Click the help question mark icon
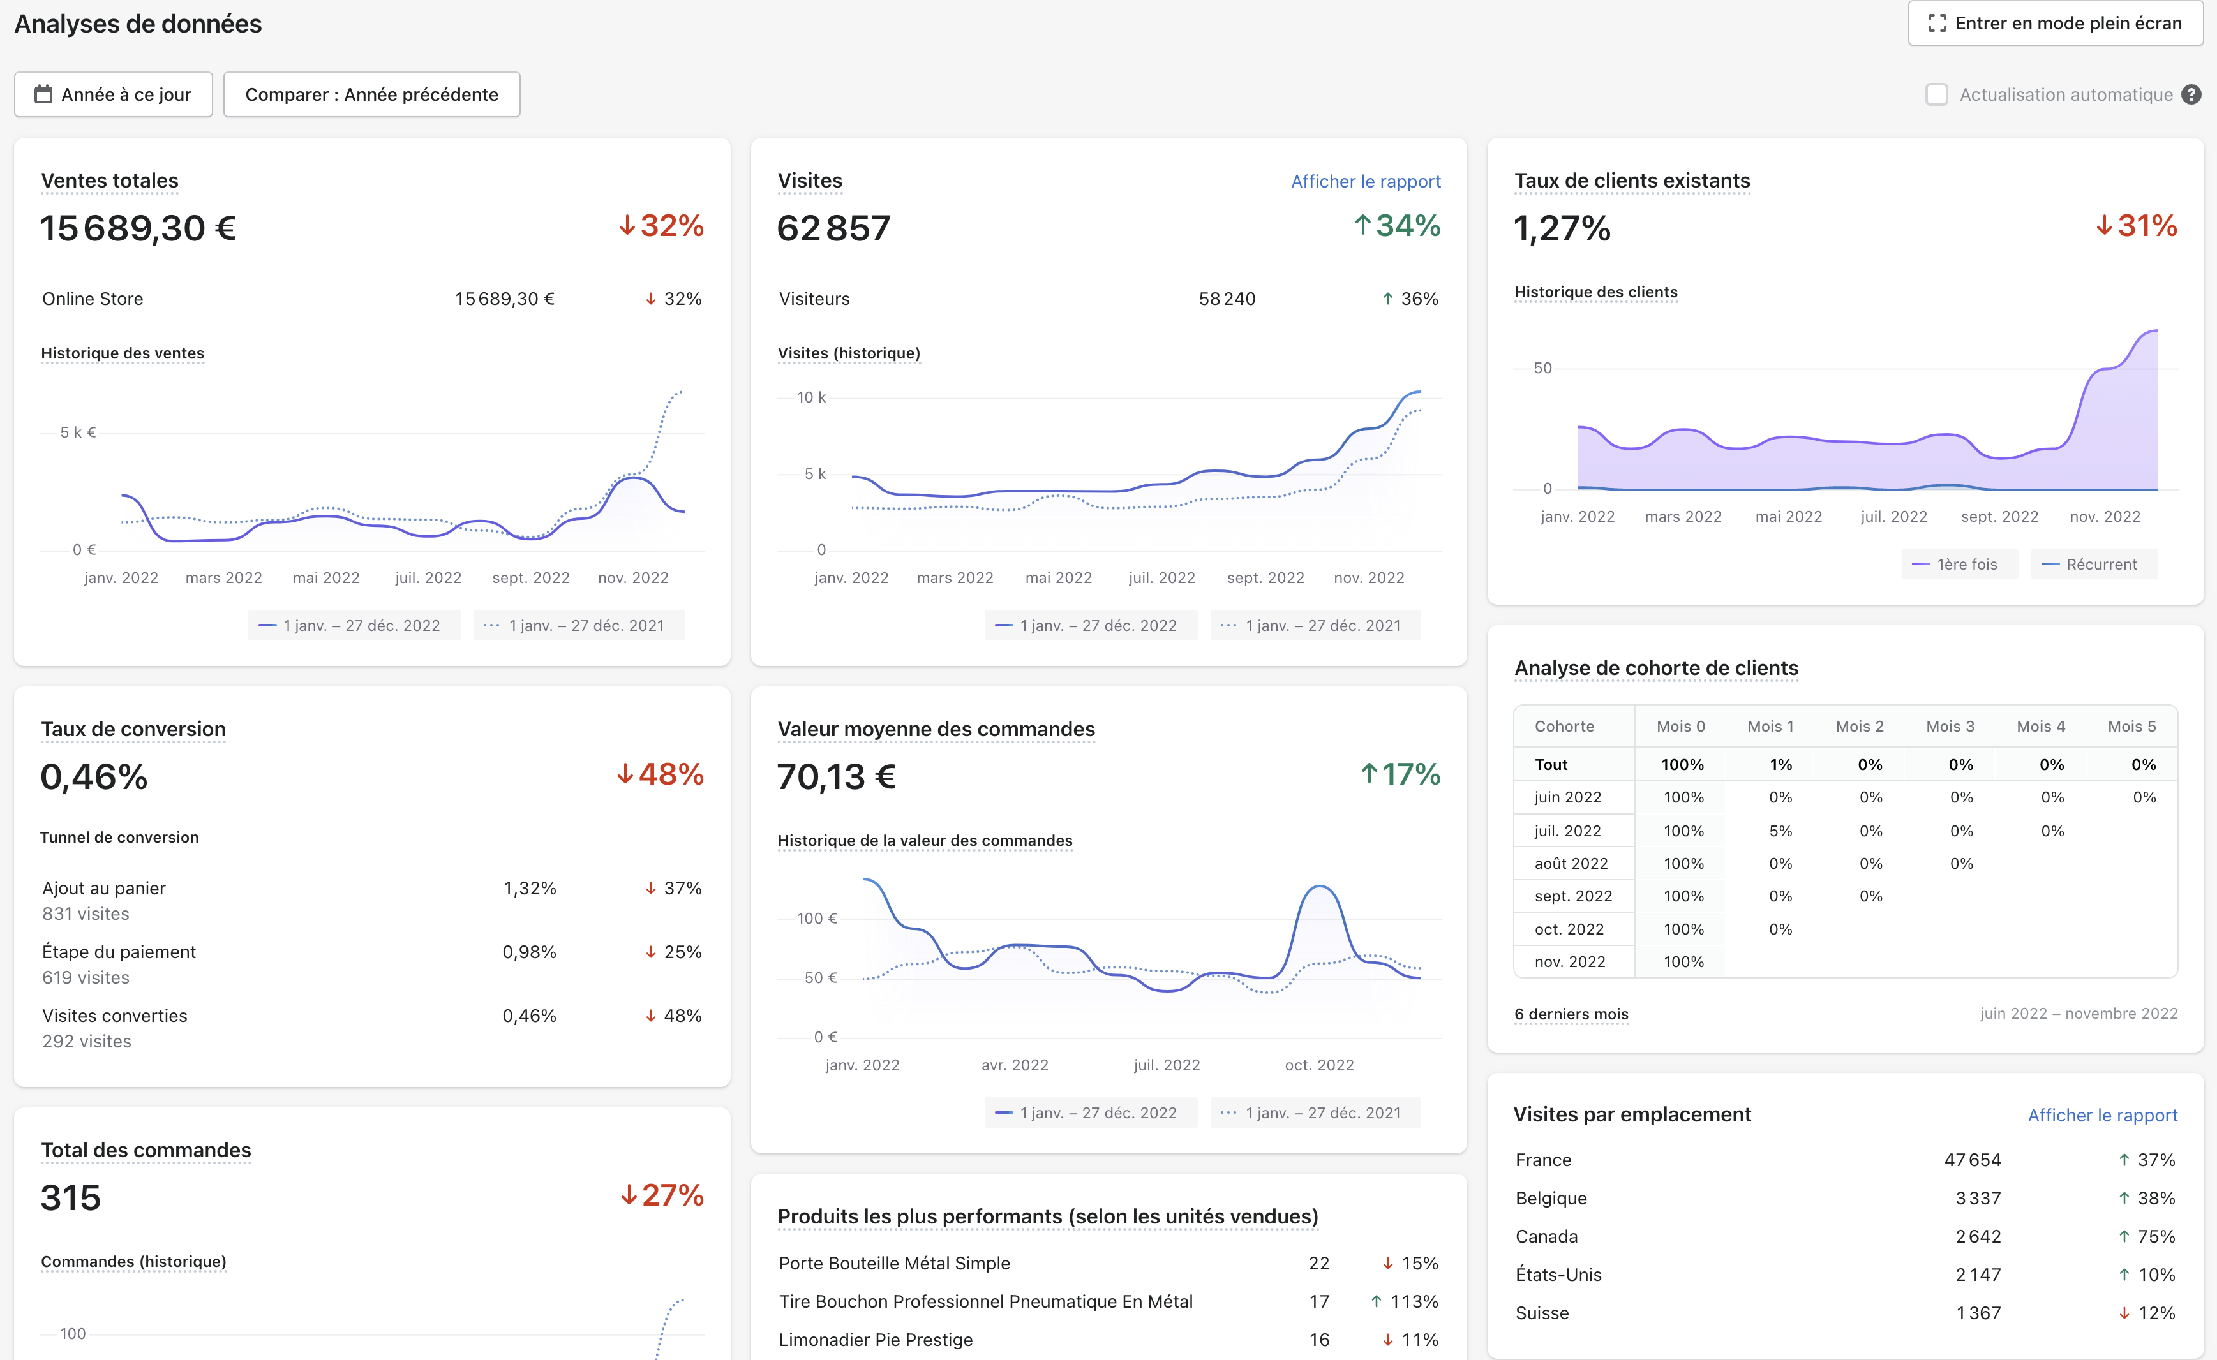 tap(2192, 94)
